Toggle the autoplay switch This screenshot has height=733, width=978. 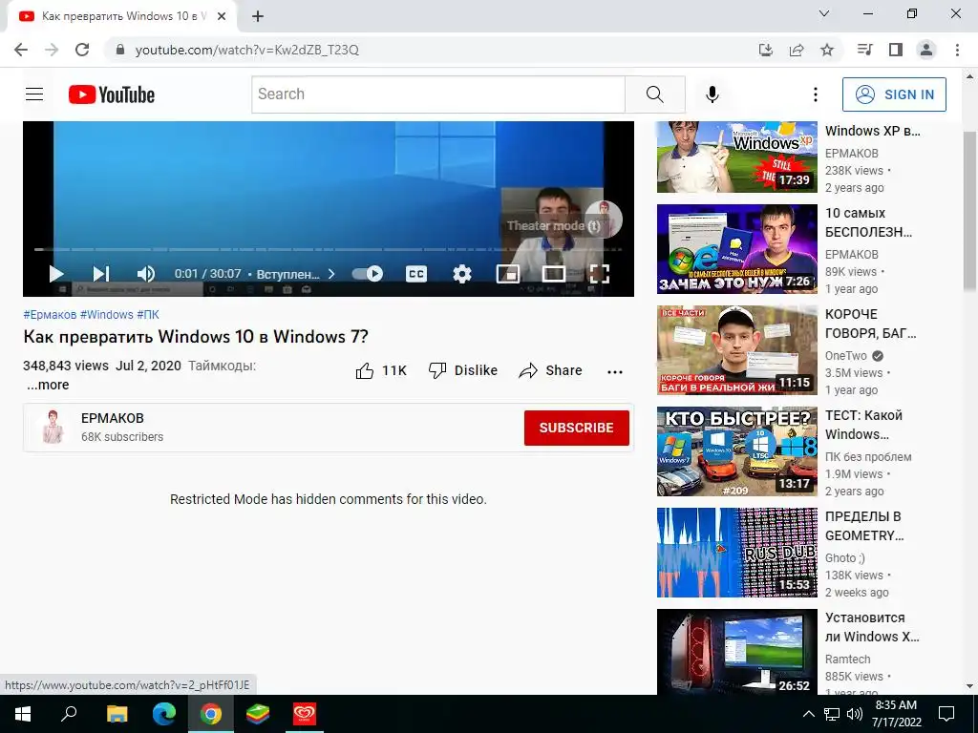(x=367, y=274)
